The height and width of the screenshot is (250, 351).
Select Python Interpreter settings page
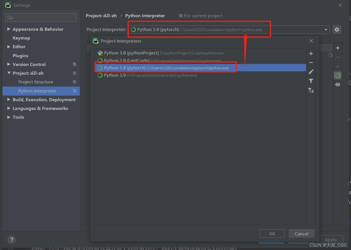[41, 91]
